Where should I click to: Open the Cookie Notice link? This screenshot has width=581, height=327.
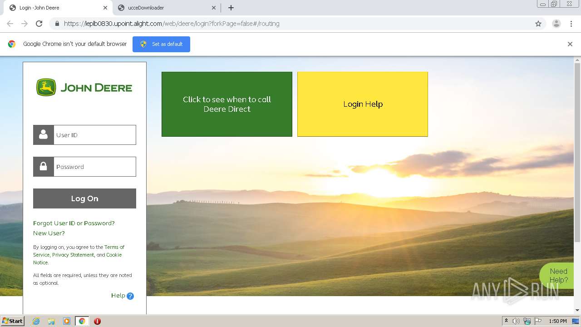[114, 255]
